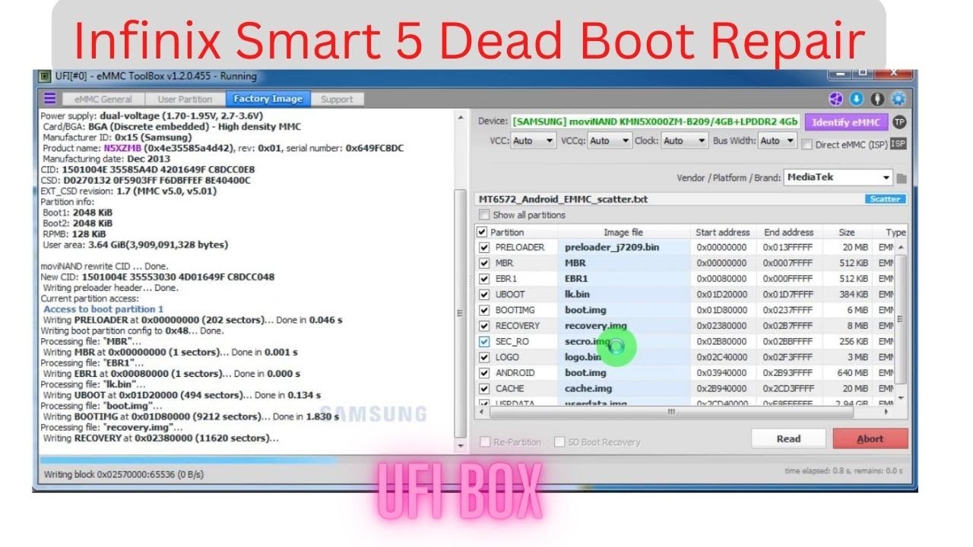Click the blue download arrow icon
This screenshot has width=973, height=547.
(857, 99)
